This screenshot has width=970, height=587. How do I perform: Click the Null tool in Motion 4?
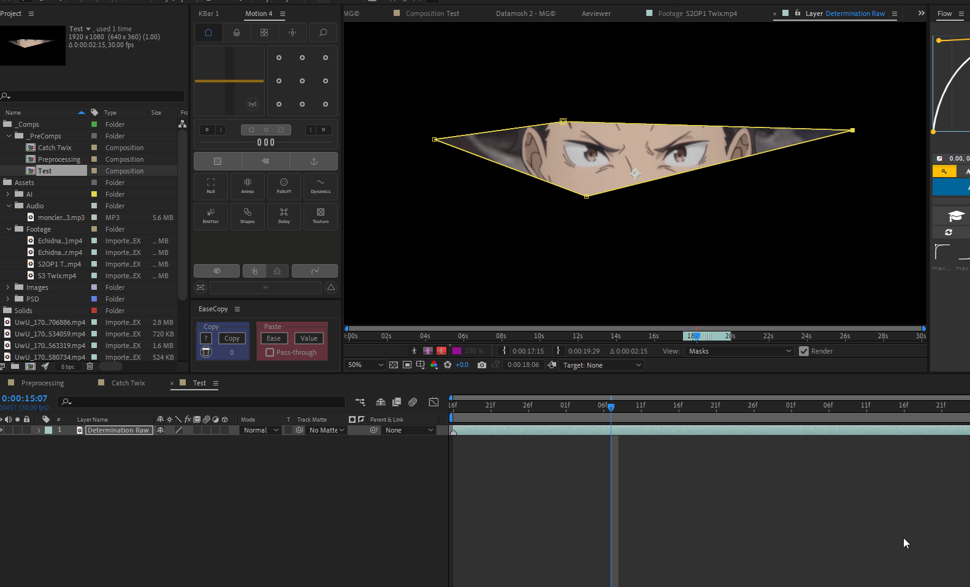[211, 186]
